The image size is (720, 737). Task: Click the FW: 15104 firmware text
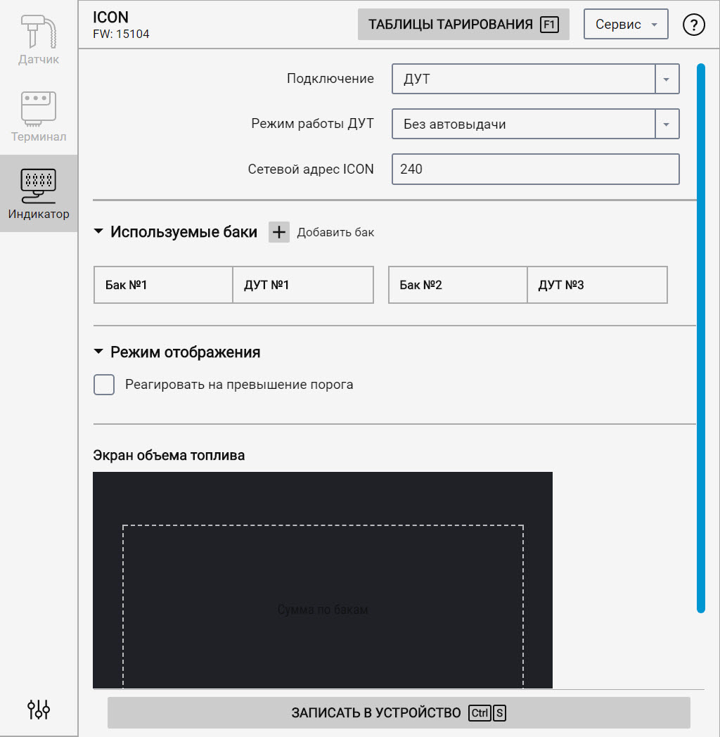[121, 34]
